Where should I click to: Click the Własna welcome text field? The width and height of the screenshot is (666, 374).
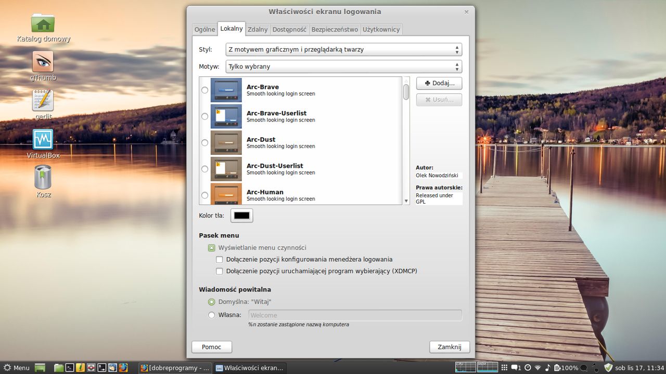(x=355, y=315)
